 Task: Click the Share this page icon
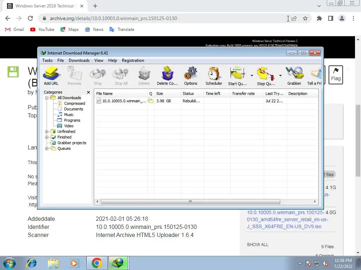coord(294,18)
